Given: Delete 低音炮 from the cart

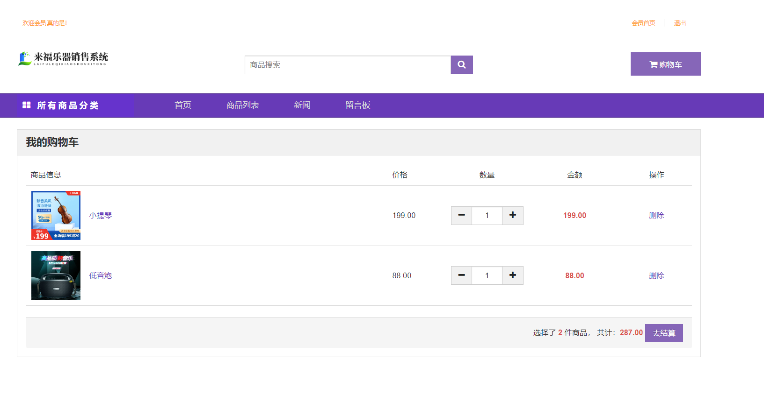Looking at the screenshot, I should pyautogui.click(x=656, y=275).
